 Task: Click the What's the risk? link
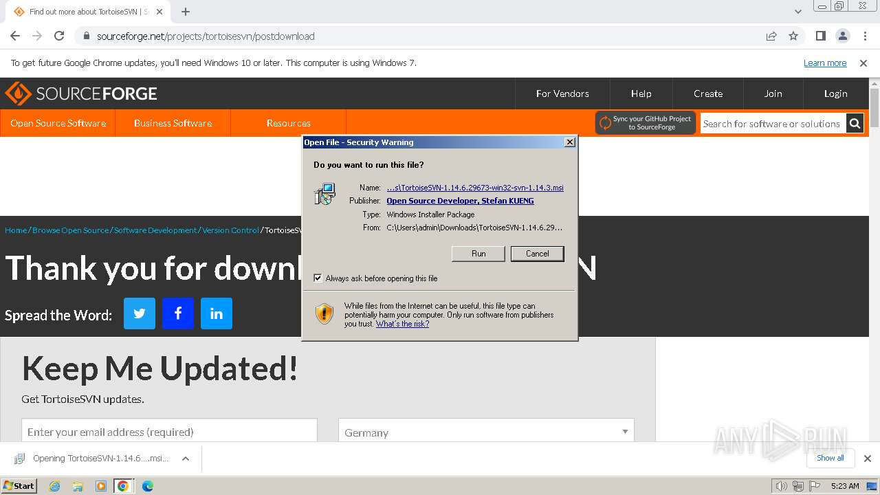click(x=402, y=324)
